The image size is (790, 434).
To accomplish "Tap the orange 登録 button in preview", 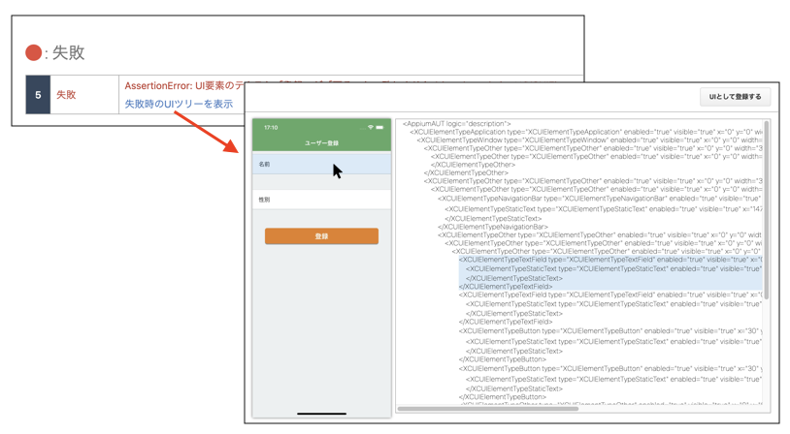I will tap(321, 235).
